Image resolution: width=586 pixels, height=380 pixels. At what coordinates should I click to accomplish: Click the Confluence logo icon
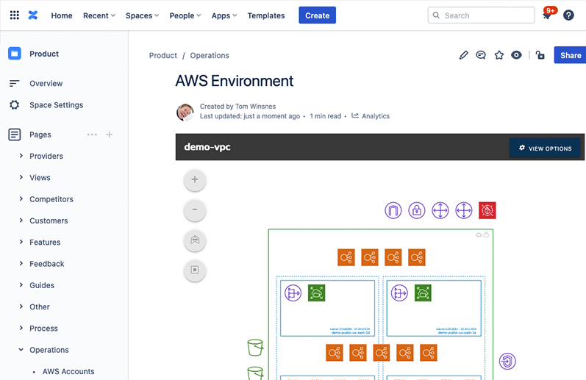pos(33,15)
